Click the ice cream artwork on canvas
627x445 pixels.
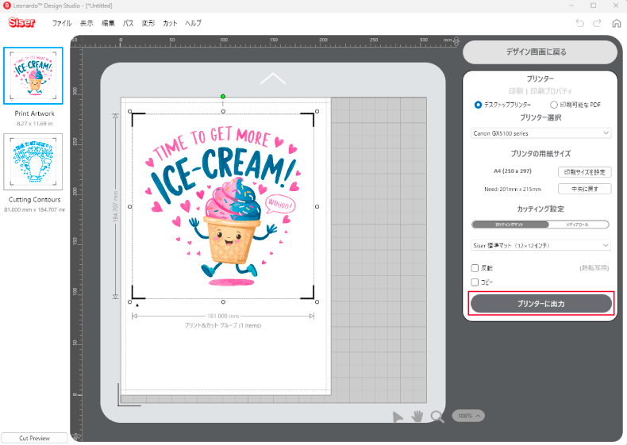[223, 207]
